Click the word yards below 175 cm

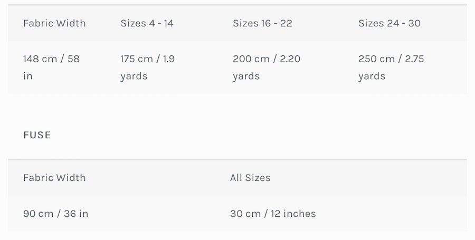coord(134,76)
